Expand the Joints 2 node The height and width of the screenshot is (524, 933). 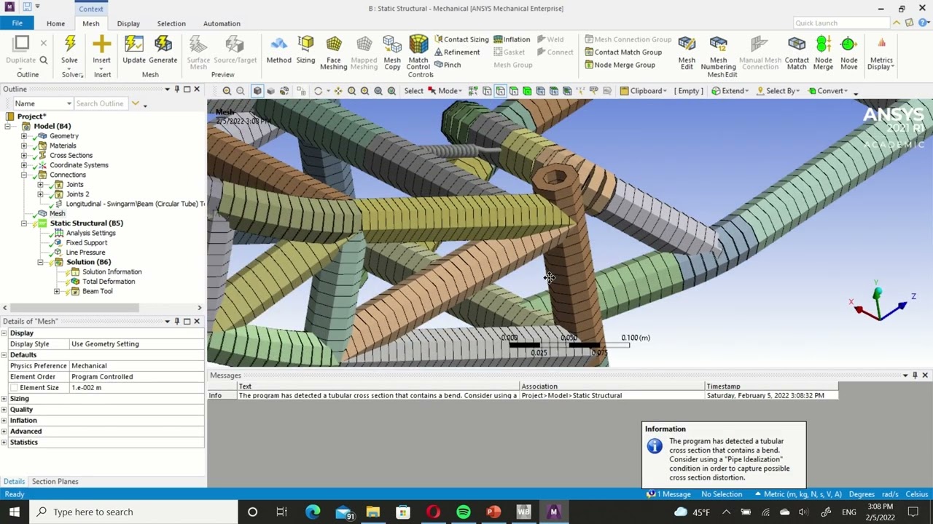tap(40, 194)
